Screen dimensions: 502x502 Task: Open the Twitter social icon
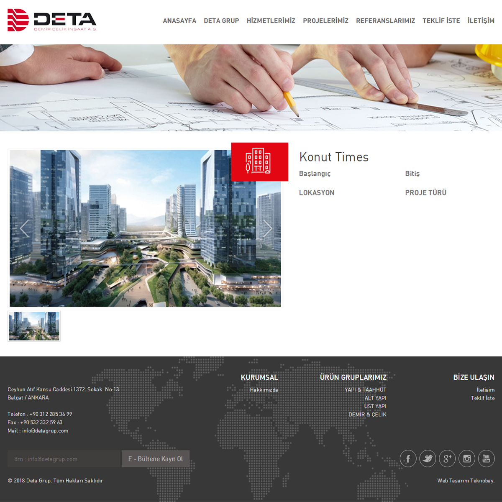(428, 458)
